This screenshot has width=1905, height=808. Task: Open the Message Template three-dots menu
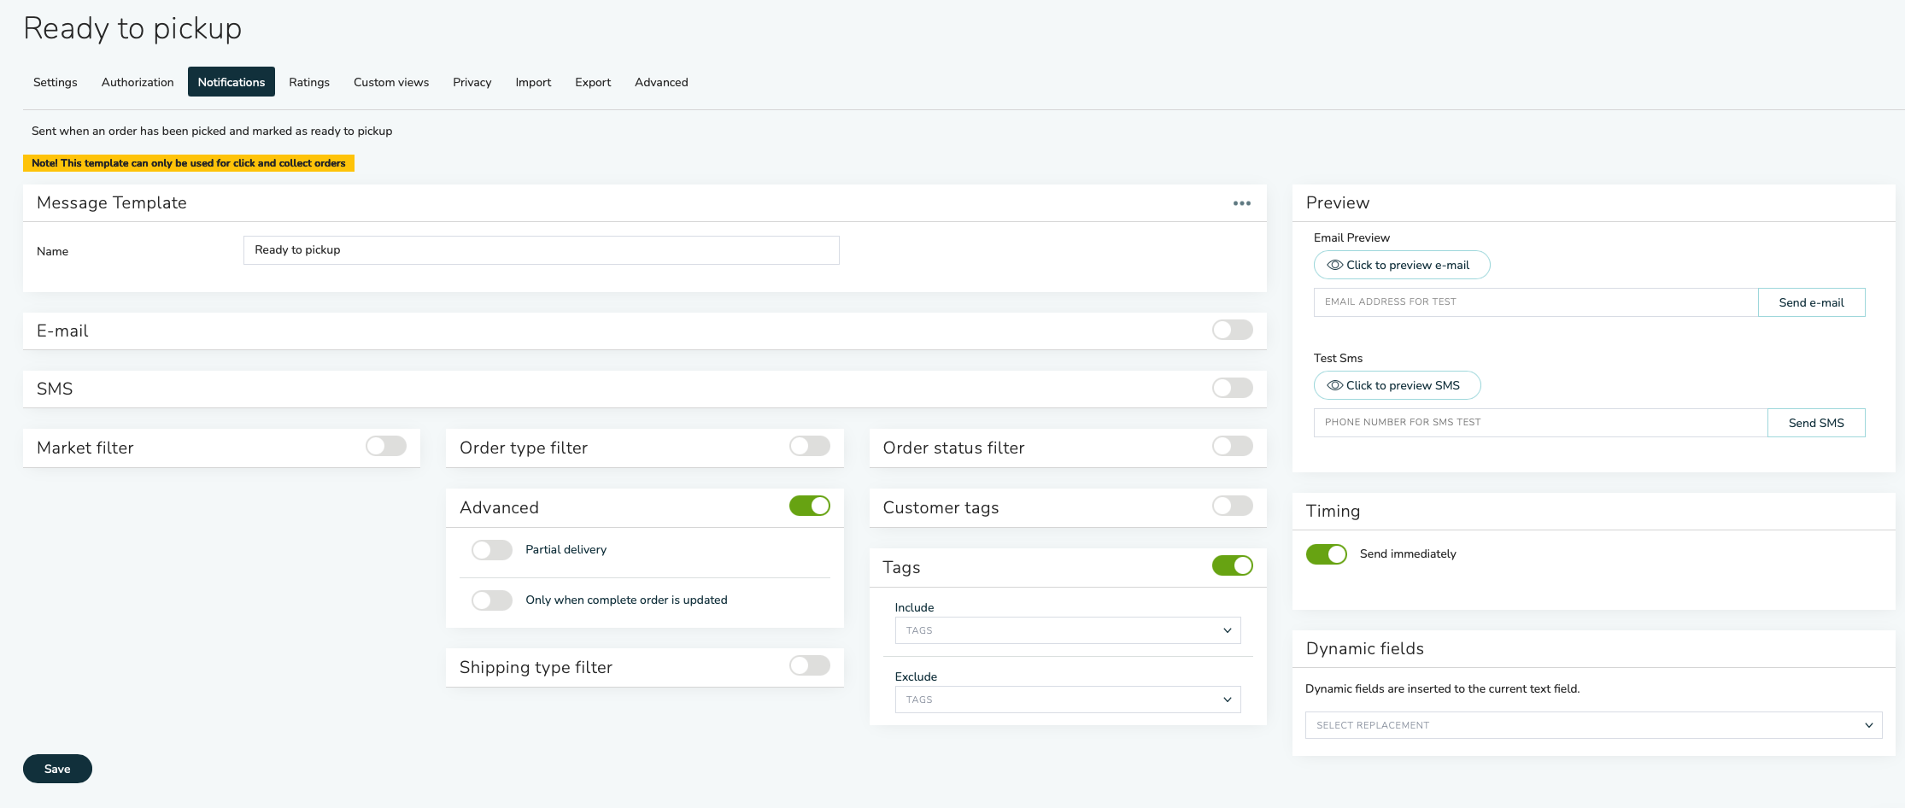(x=1241, y=203)
